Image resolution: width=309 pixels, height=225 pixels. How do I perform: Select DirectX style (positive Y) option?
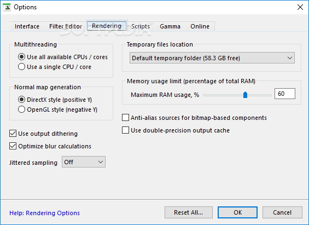(x=55, y=100)
